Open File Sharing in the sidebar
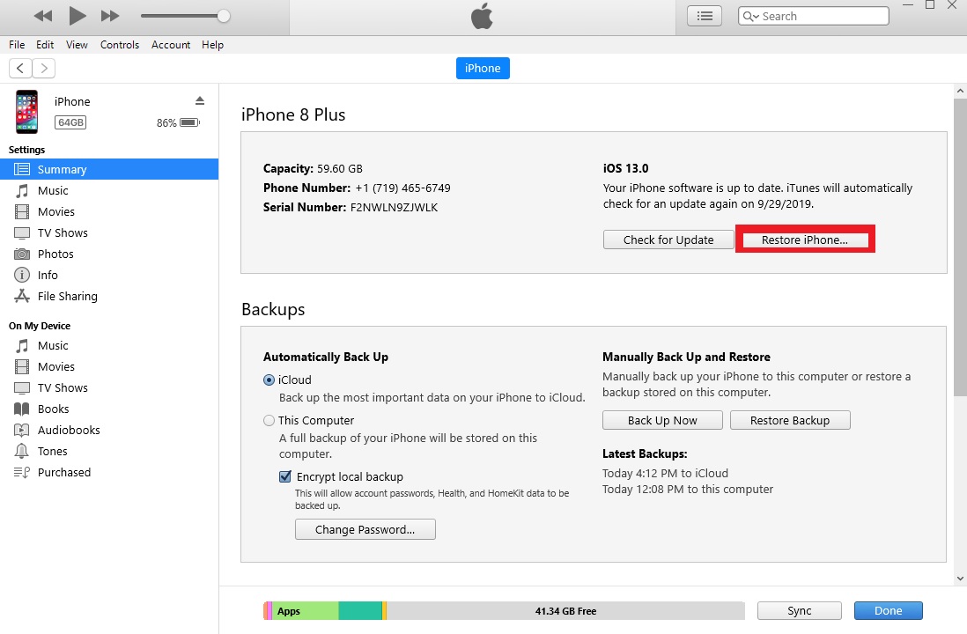967x634 pixels. coord(67,296)
